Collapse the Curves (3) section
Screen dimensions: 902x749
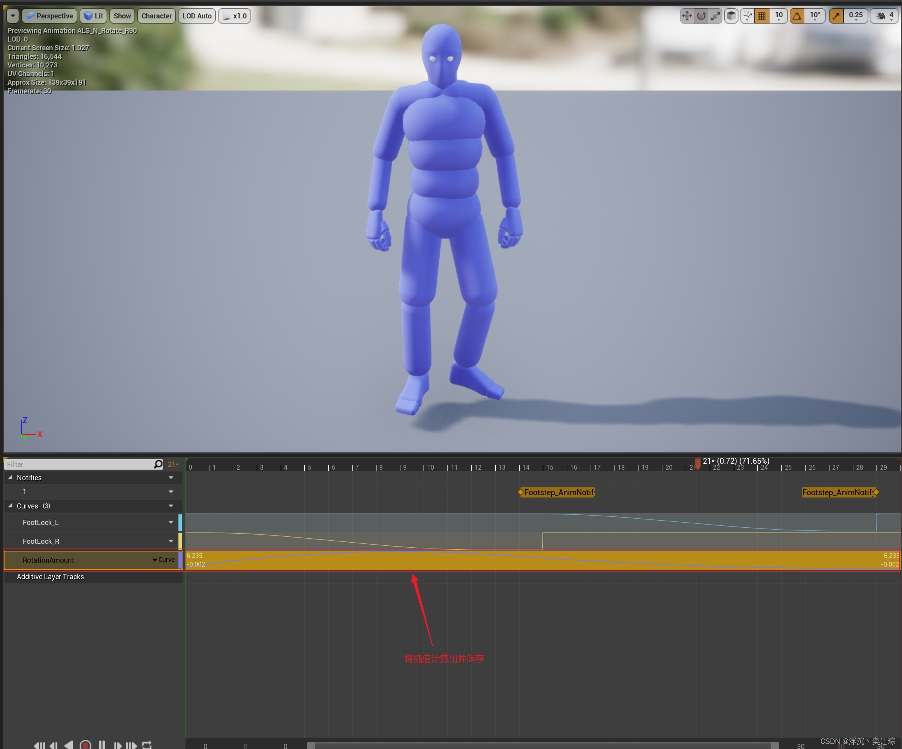pos(10,506)
